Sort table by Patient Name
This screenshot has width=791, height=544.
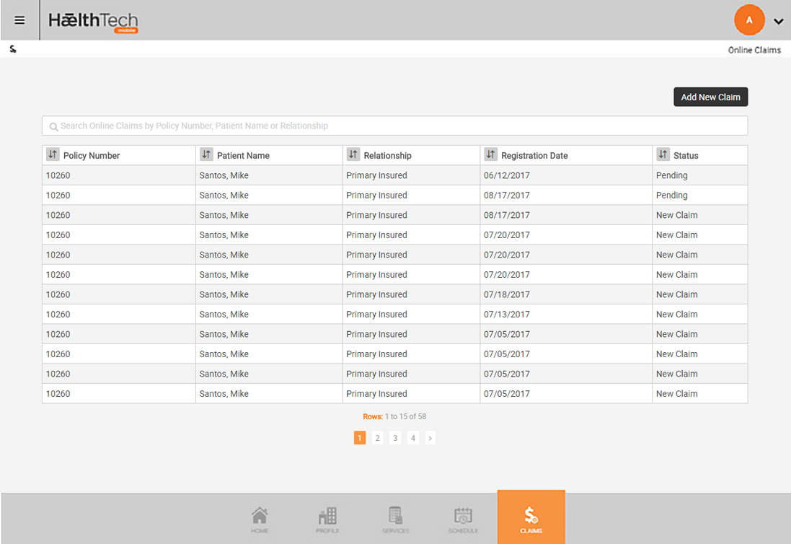pos(206,155)
